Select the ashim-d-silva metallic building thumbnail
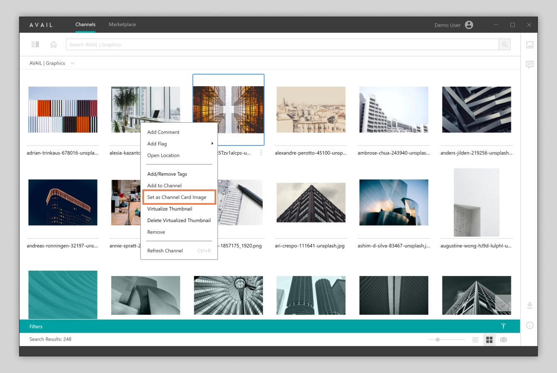Viewport: 557px width, 373px height. pos(393,202)
